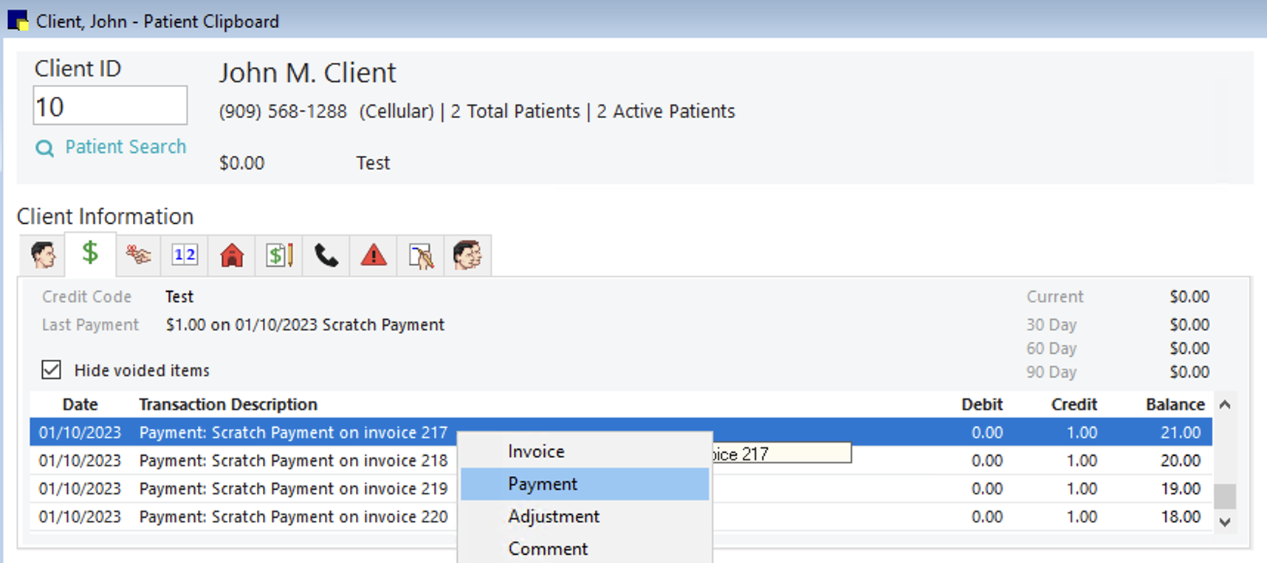Open the dollar document with pencil tab
The width and height of the screenshot is (1267, 563).
click(279, 256)
